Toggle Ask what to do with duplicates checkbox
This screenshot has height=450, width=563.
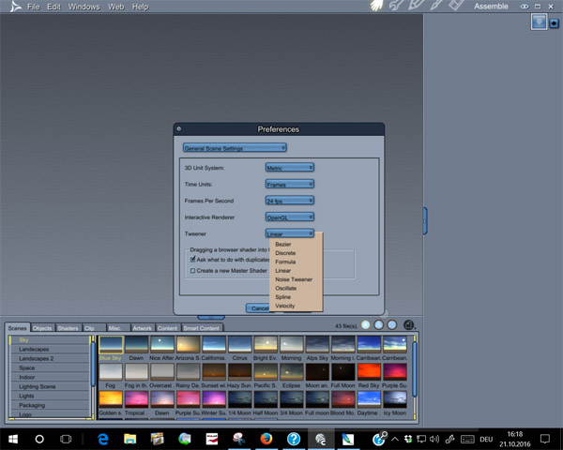click(x=192, y=259)
